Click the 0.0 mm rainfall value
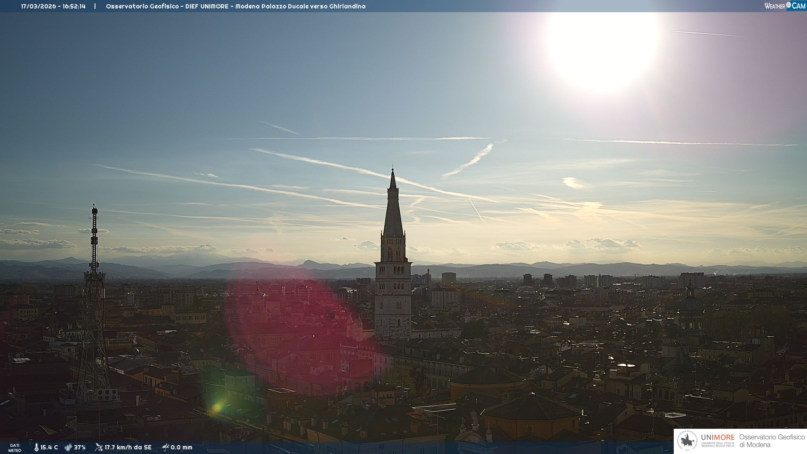 [182, 447]
